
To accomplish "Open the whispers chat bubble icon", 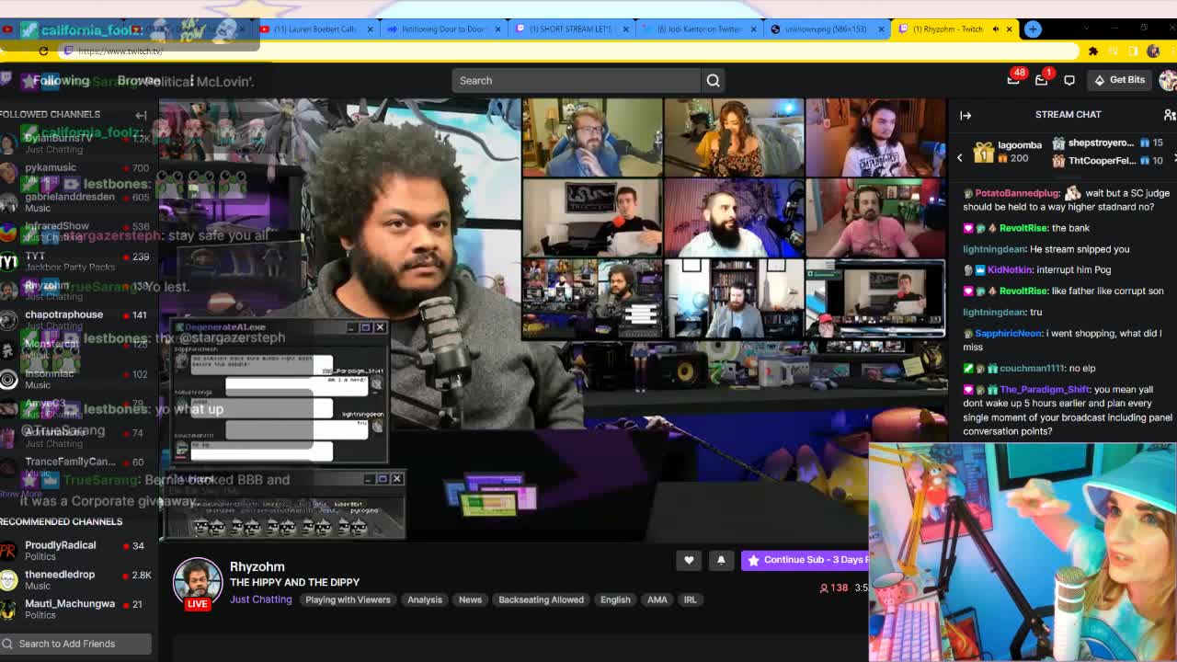I will (1069, 80).
